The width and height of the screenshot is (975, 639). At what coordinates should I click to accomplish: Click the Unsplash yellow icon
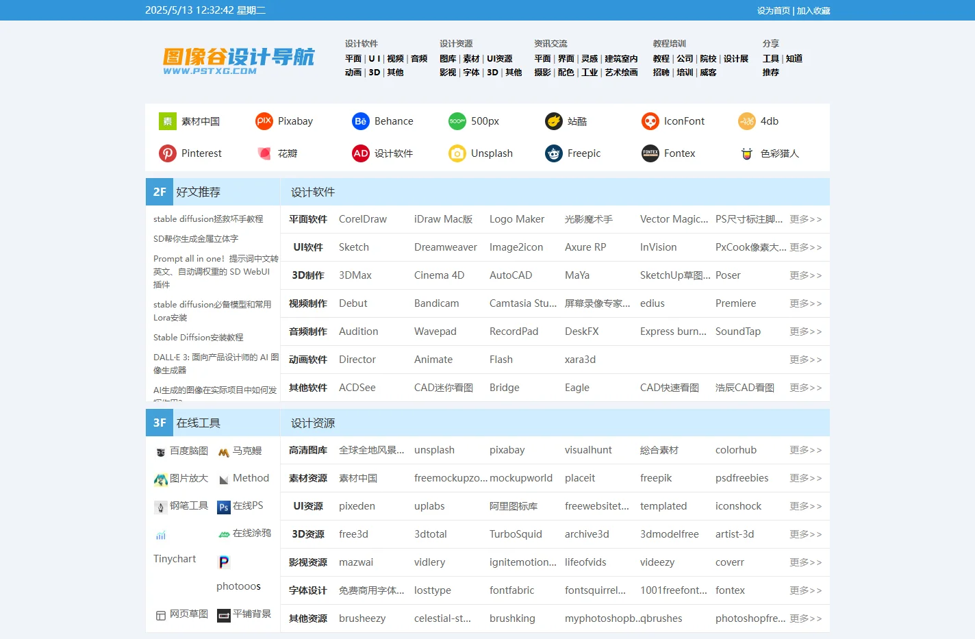(x=457, y=153)
